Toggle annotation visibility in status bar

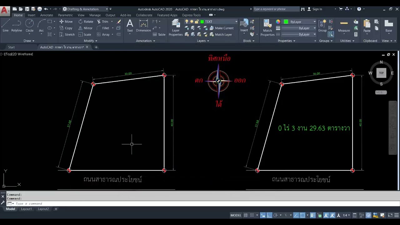(326, 215)
